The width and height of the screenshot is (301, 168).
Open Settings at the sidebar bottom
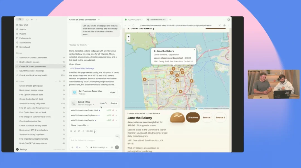pyautogui.click(x=22, y=149)
